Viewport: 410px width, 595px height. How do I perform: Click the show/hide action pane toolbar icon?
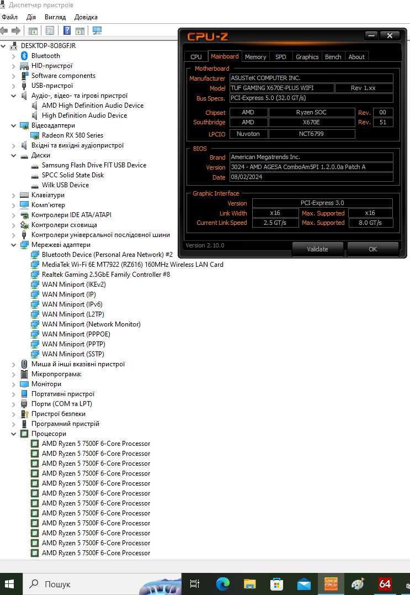tap(80, 31)
